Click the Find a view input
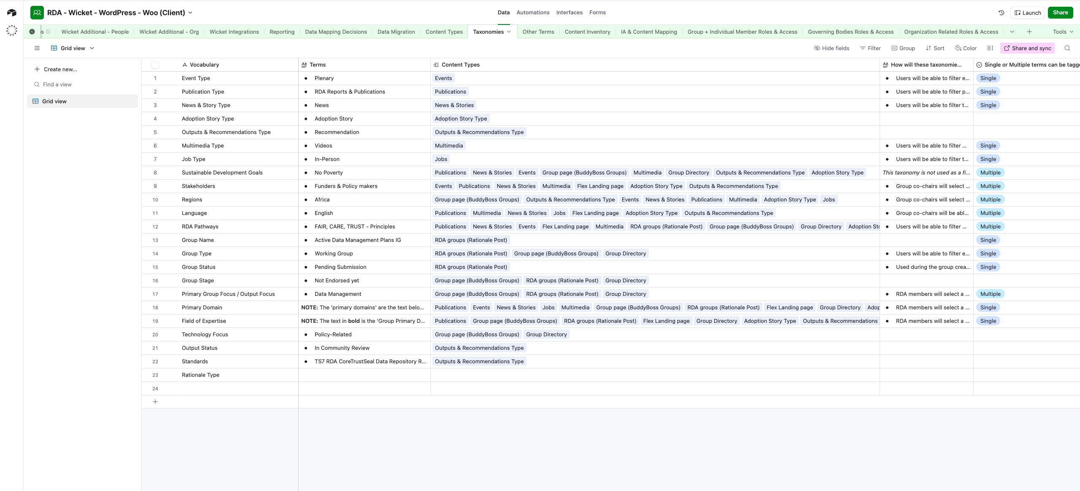Image resolution: width=1080 pixels, height=491 pixels. 57,84
